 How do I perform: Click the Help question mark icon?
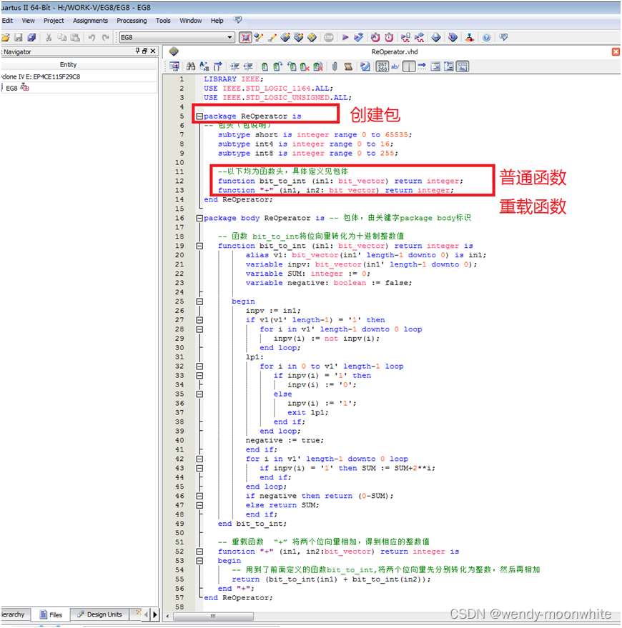click(x=485, y=37)
